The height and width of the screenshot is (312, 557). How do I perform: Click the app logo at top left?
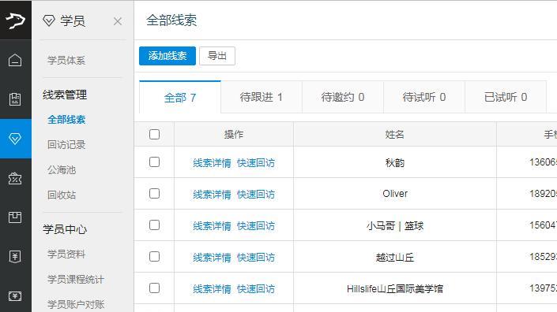(x=16, y=20)
